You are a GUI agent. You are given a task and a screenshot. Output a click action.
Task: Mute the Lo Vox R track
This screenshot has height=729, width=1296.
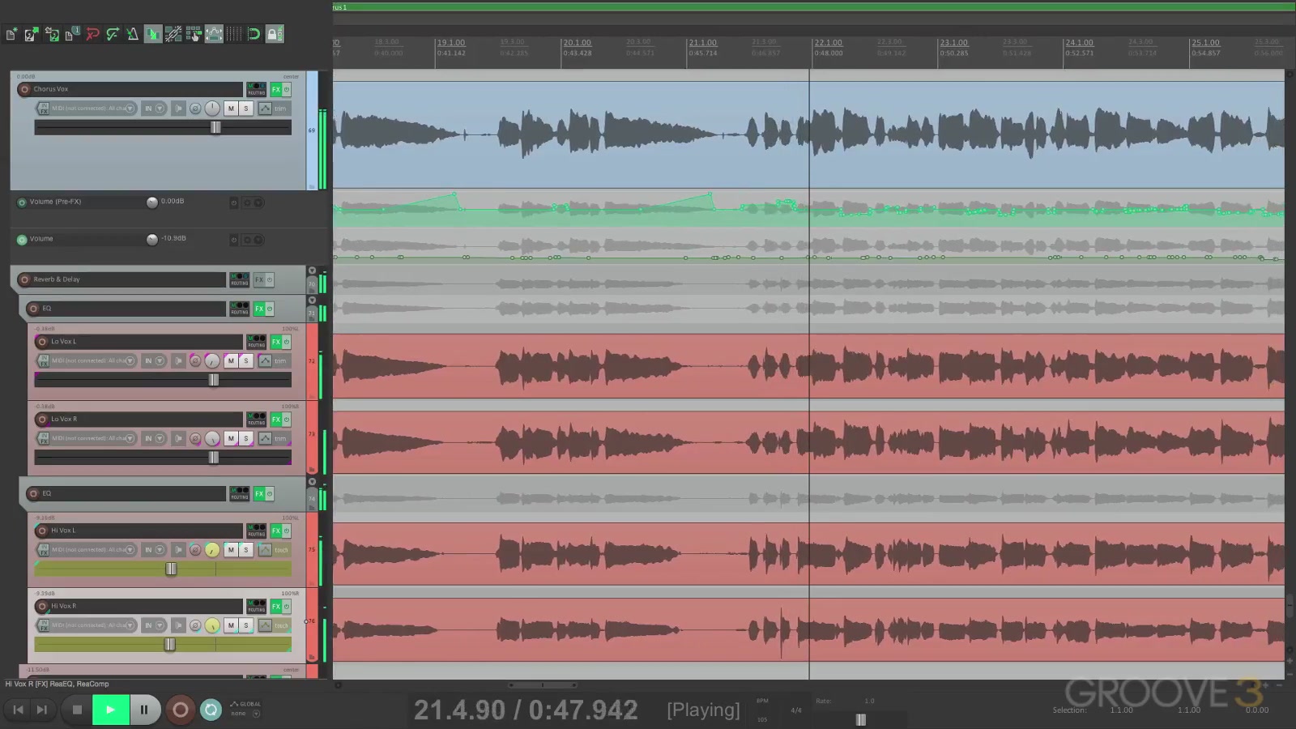click(231, 438)
